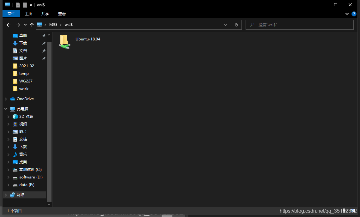
Task: Open pinned 下载 in quick access
Action: 23,43
